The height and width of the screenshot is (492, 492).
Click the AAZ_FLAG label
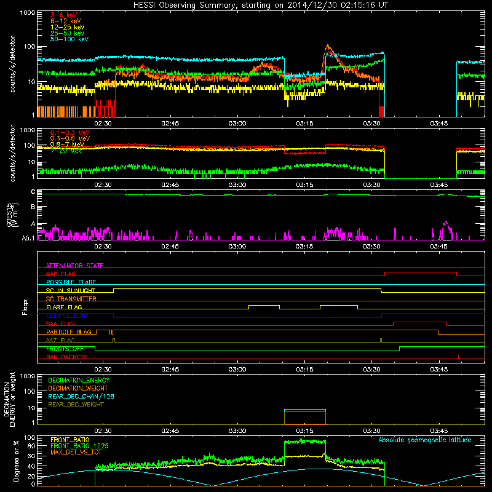click(x=60, y=340)
